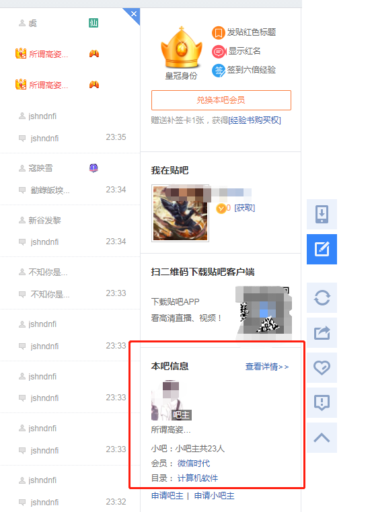Click the author name 寇映雪
The height and width of the screenshot is (512, 372).
point(40,168)
